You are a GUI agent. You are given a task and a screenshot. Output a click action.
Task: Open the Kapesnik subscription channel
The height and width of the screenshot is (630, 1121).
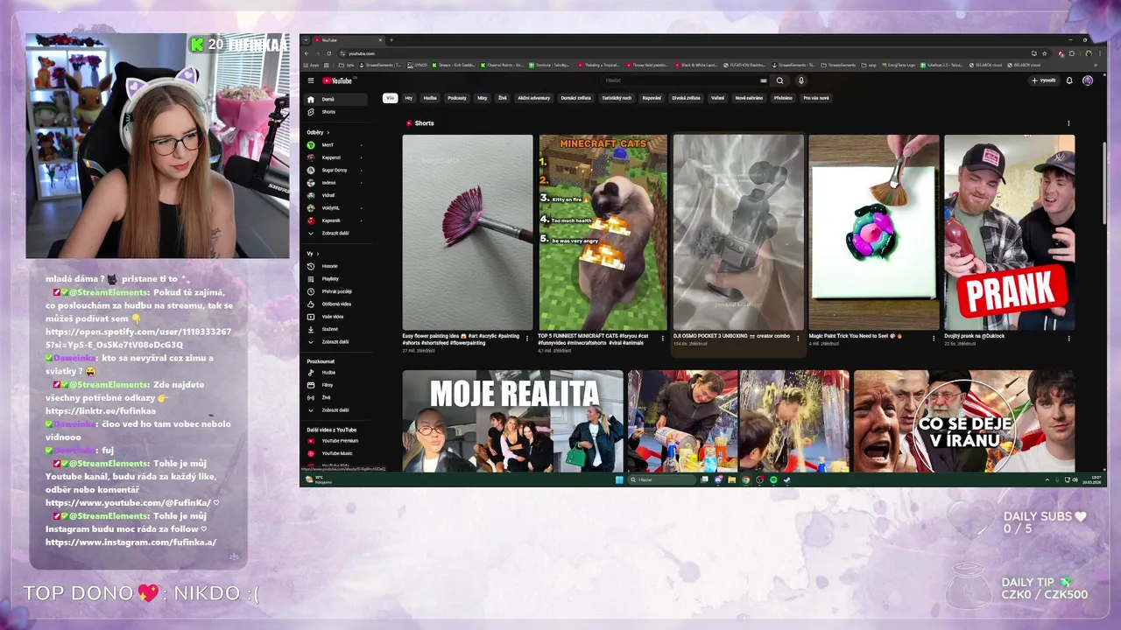pos(334,220)
